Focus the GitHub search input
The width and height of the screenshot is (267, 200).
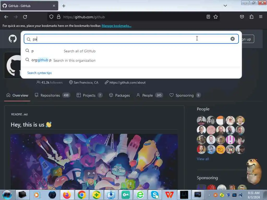(x=131, y=39)
